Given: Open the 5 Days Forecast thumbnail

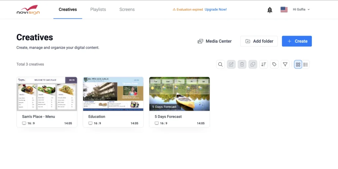Looking at the screenshot, I should tap(179, 94).
